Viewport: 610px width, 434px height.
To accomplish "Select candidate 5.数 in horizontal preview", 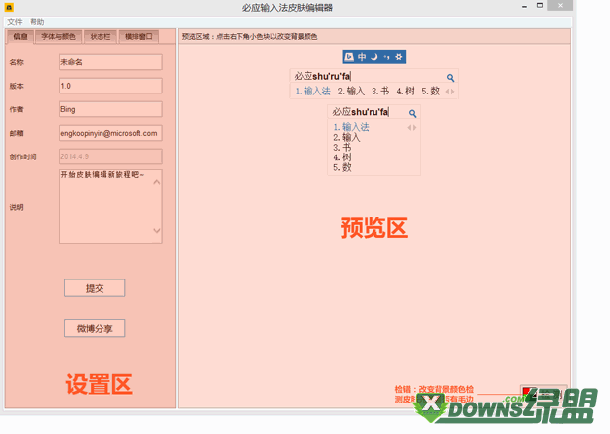I will (431, 92).
